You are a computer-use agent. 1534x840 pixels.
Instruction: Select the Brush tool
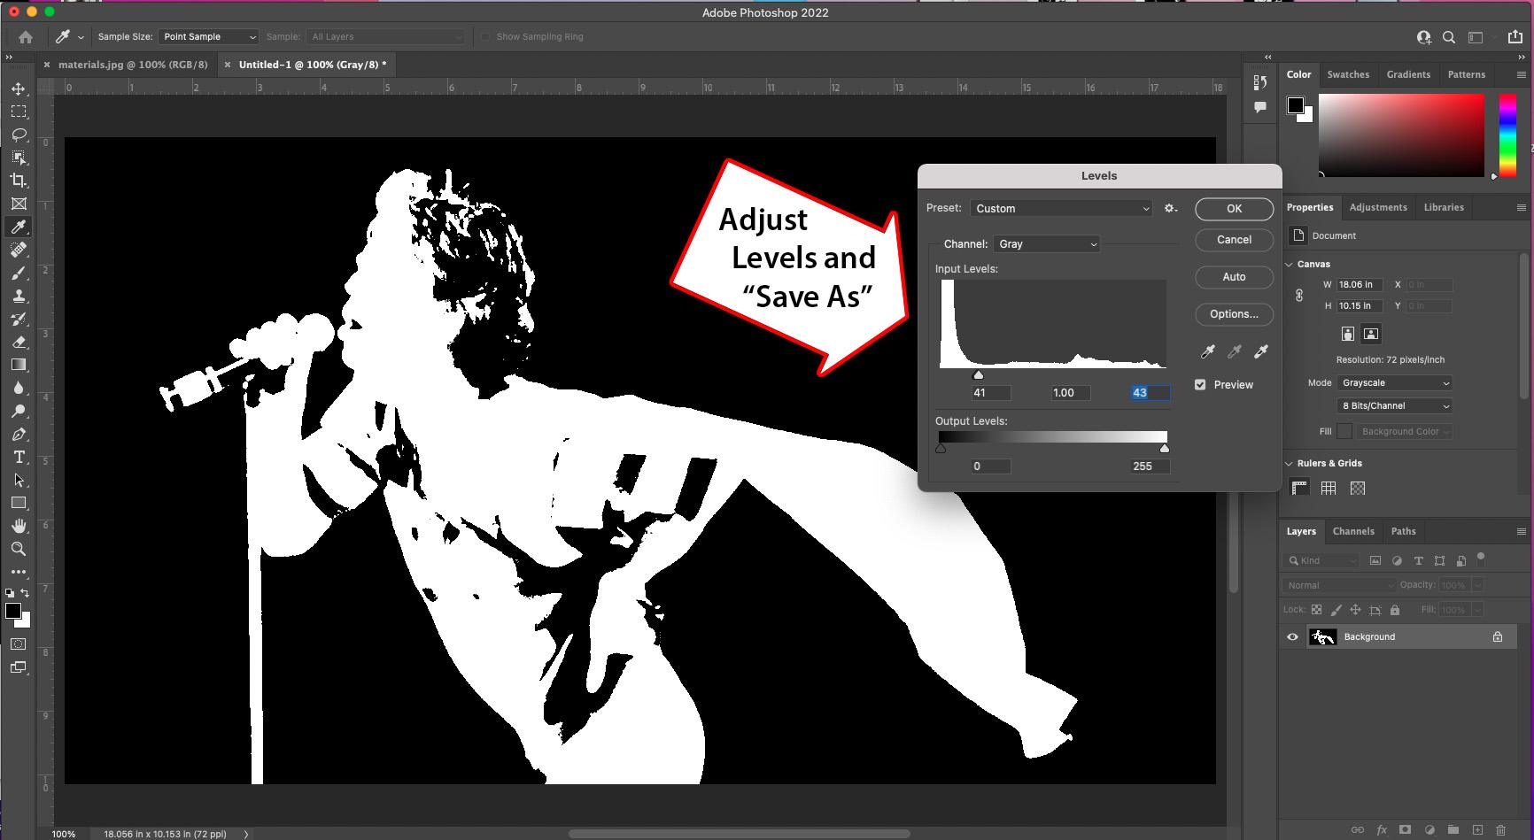pos(19,273)
